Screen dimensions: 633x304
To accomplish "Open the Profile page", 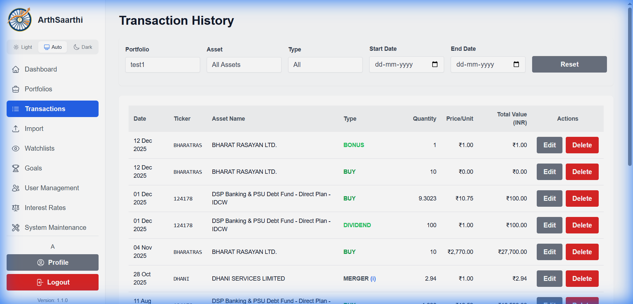I will 52,262.
